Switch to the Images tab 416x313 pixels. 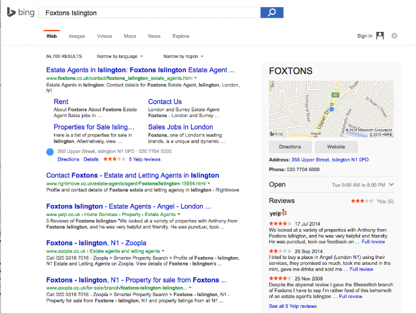point(77,36)
